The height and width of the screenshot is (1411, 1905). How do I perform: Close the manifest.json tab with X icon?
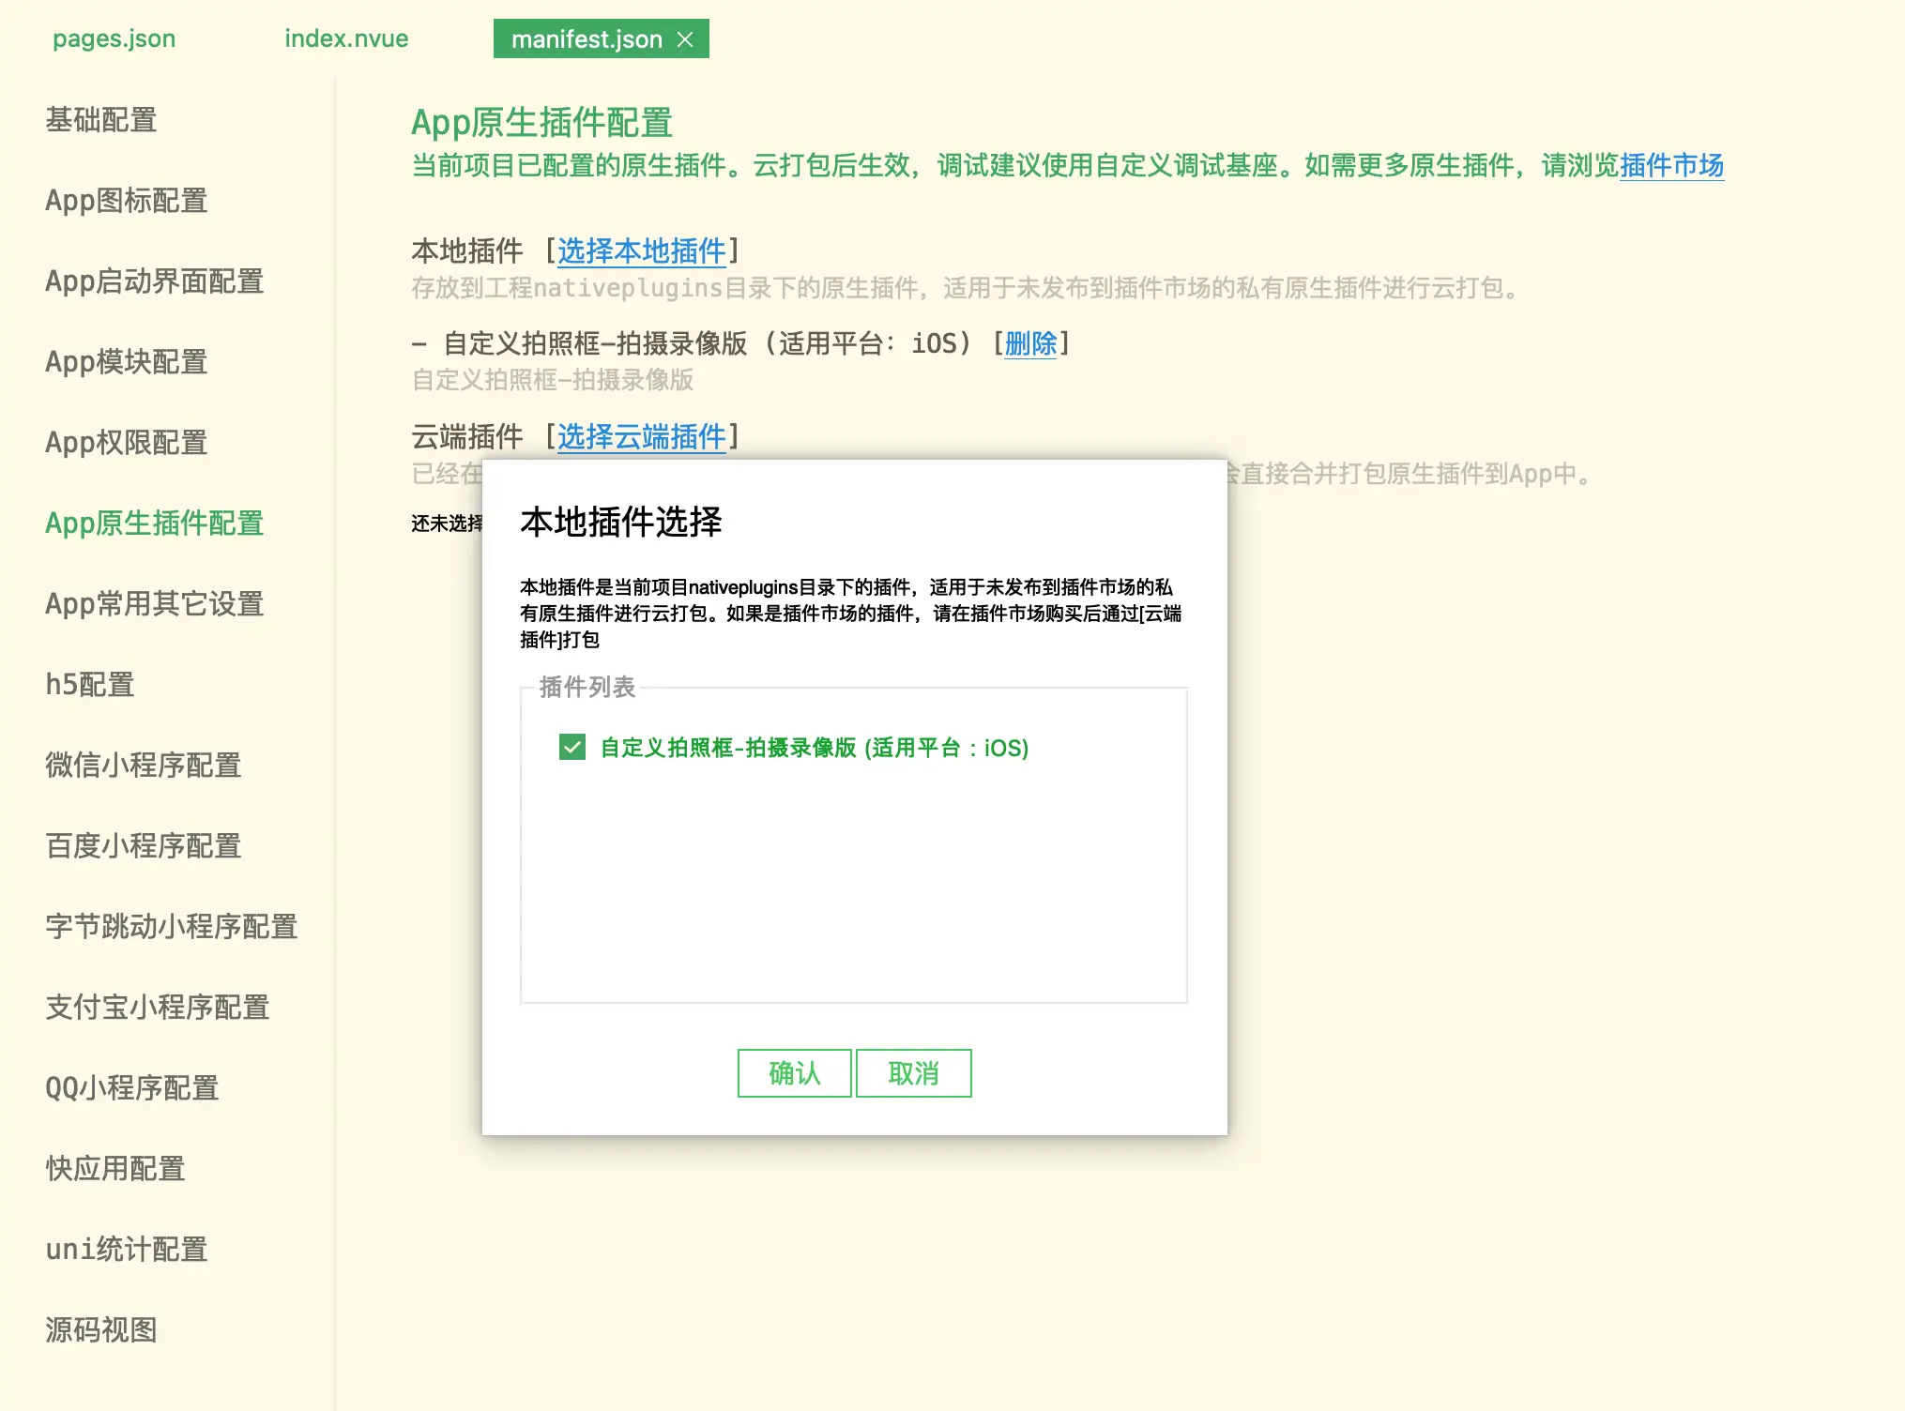click(x=685, y=39)
